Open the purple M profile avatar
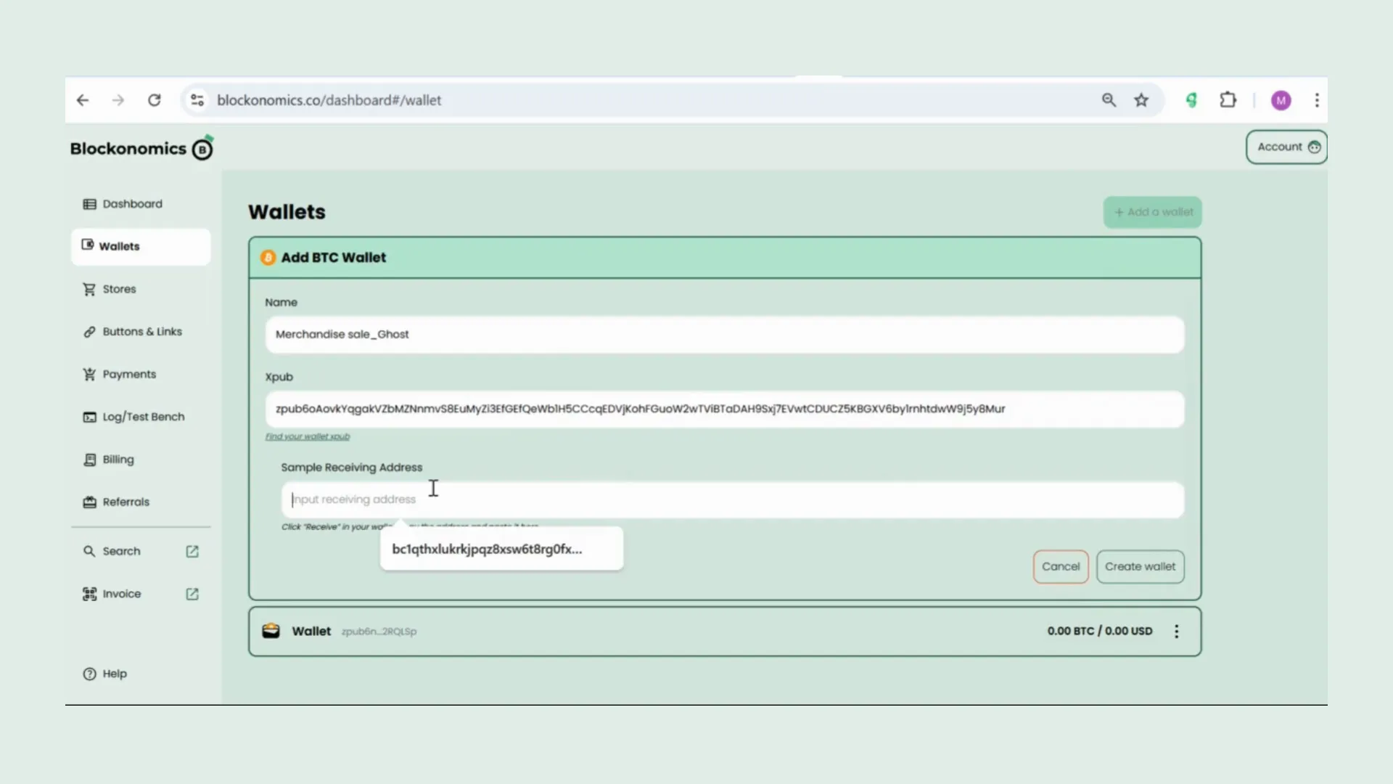The image size is (1393, 784). coord(1281,100)
